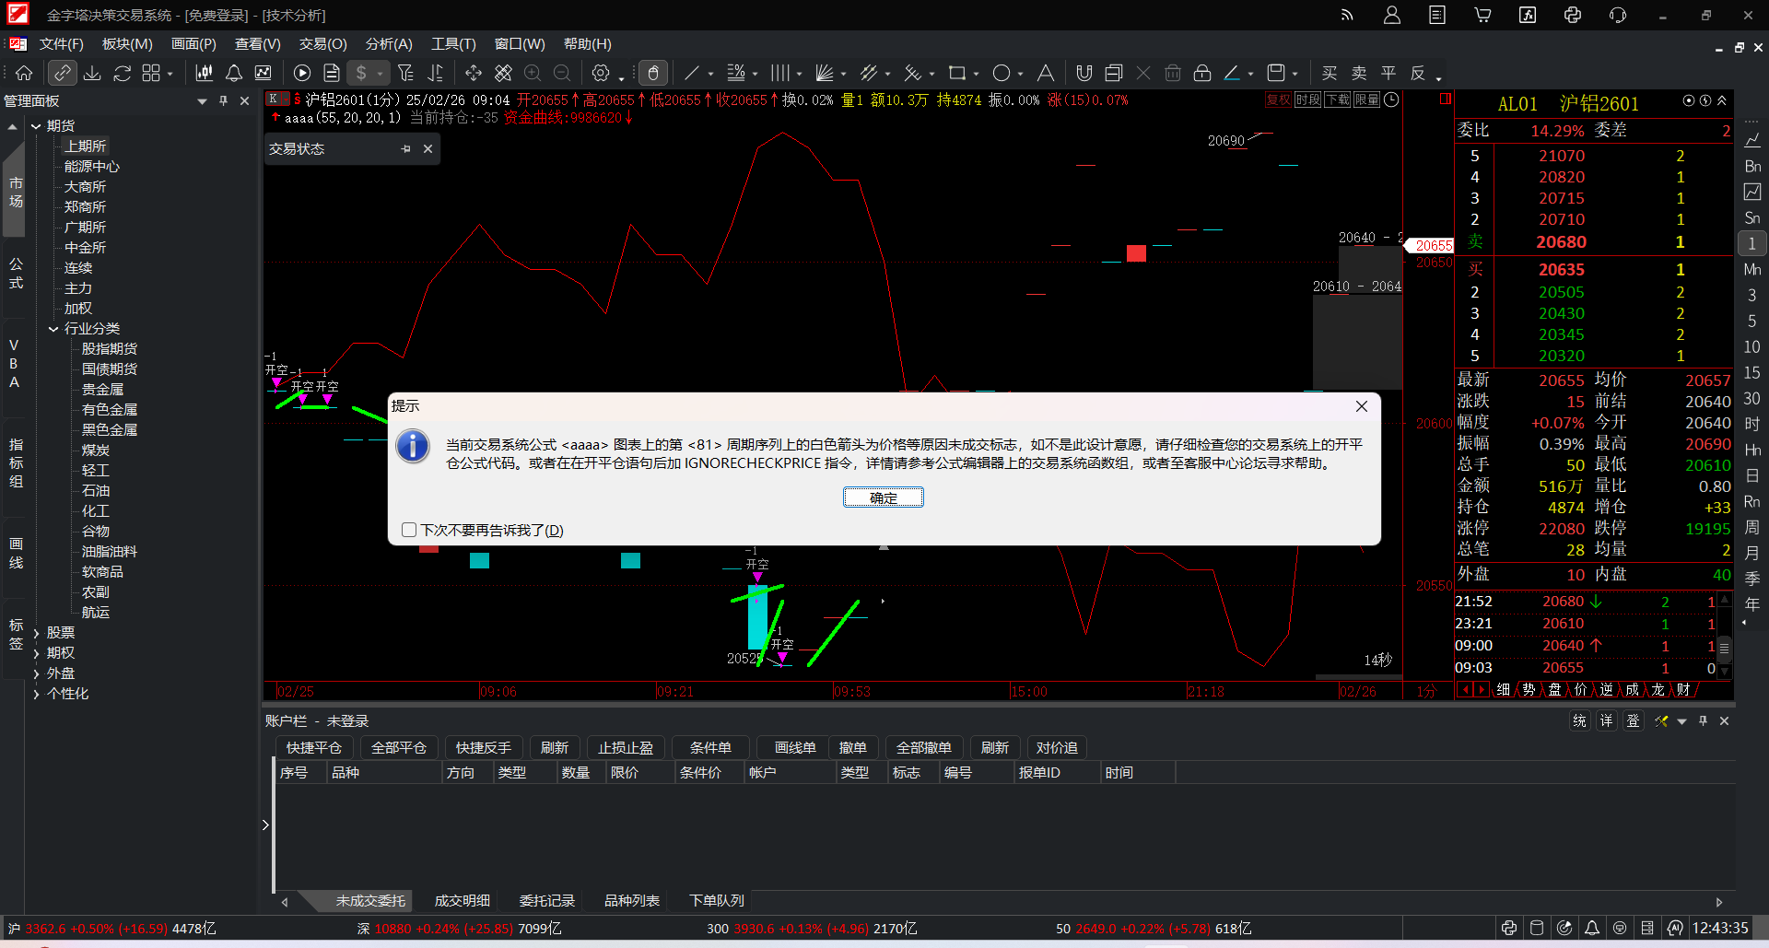
Task: Check 下次不要再告诉我了 checkbox
Action: (x=409, y=530)
